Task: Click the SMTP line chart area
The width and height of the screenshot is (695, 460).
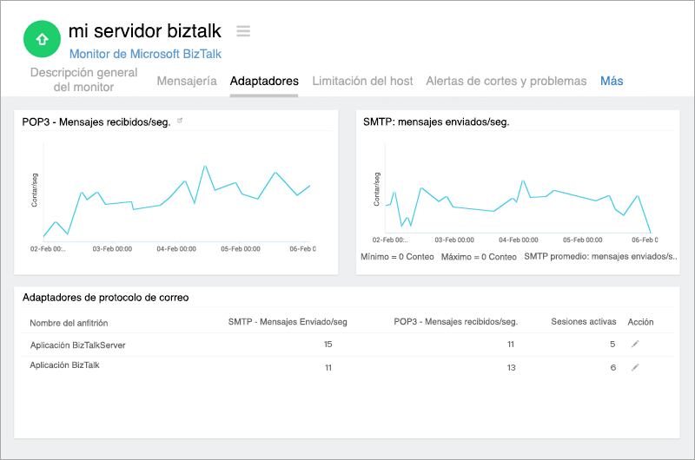Action: 518,187
